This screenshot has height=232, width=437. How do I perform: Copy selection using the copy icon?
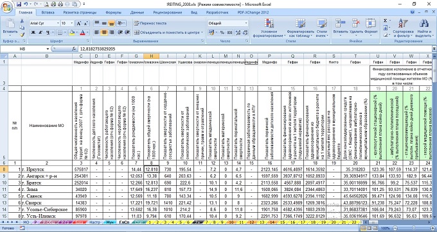[22, 28]
